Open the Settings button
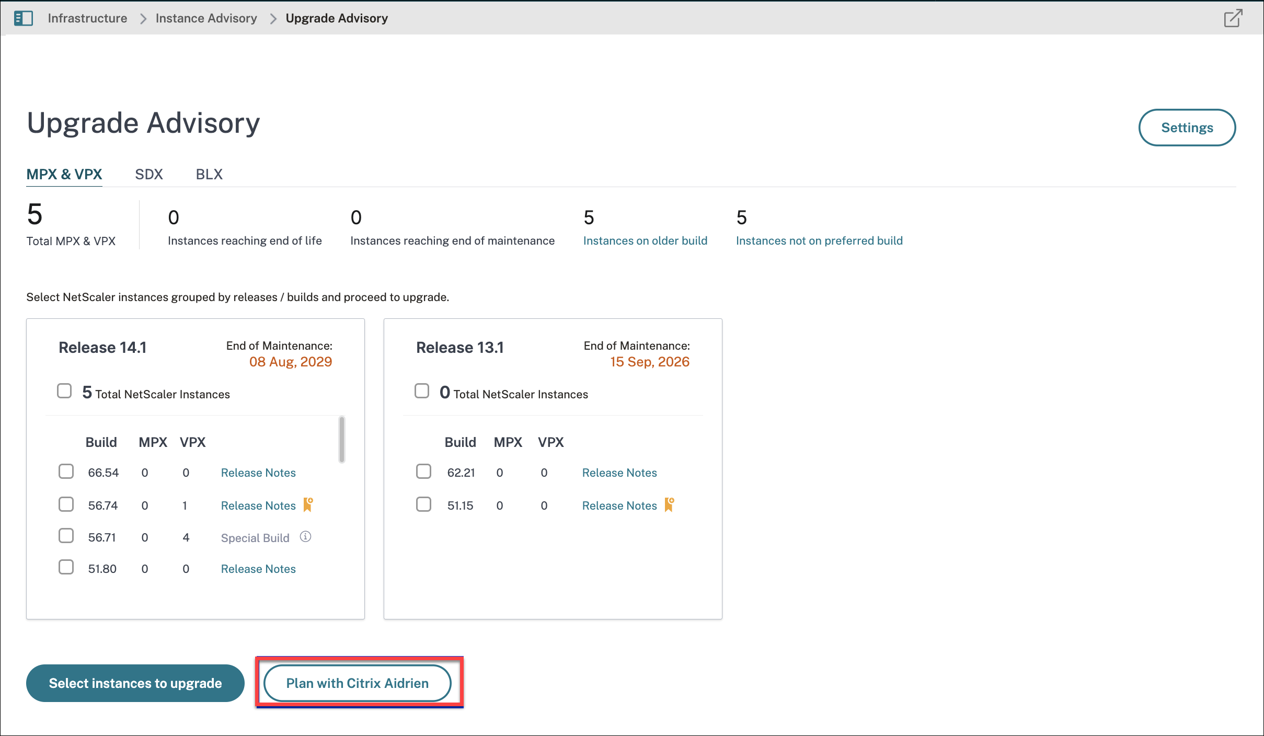 (x=1187, y=128)
